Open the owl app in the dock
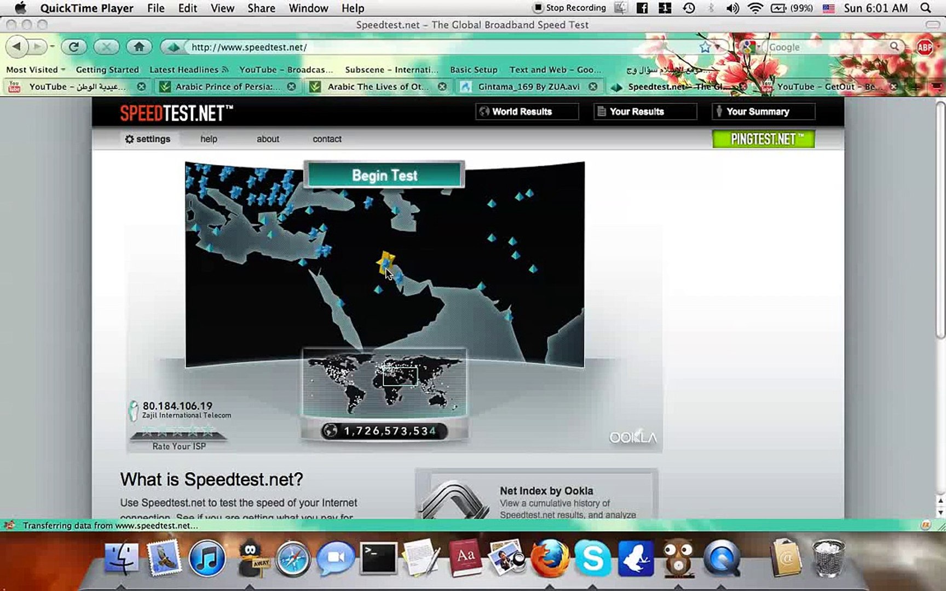 pyautogui.click(x=678, y=558)
